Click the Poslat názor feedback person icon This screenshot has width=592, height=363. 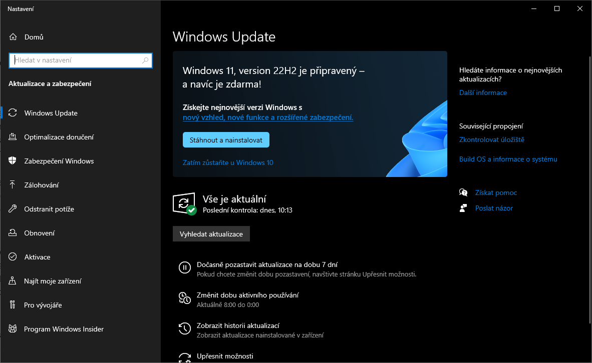(x=463, y=208)
